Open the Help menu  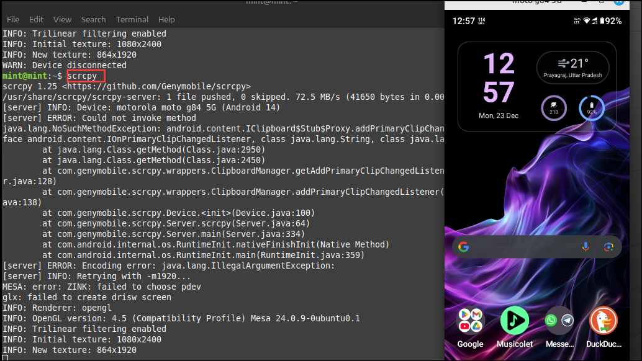pos(166,19)
